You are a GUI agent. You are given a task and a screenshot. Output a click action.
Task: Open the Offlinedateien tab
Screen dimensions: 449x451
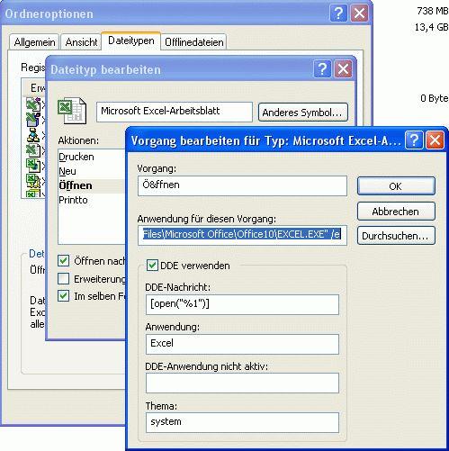(x=194, y=42)
